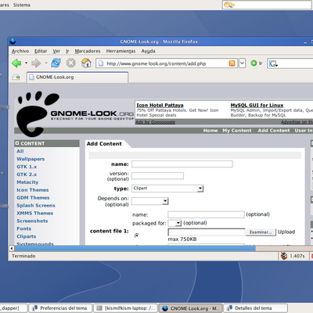Screen dimensions: 313x313
Task: Open the Ayuda menu
Action: coord(148,51)
